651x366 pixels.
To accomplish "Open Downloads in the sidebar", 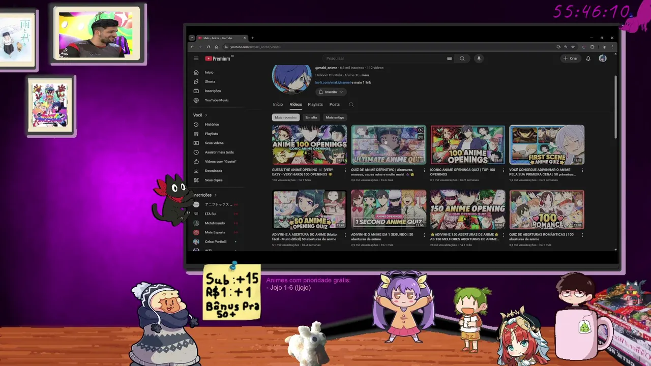I will pyautogui.click(x=212, y=171).
